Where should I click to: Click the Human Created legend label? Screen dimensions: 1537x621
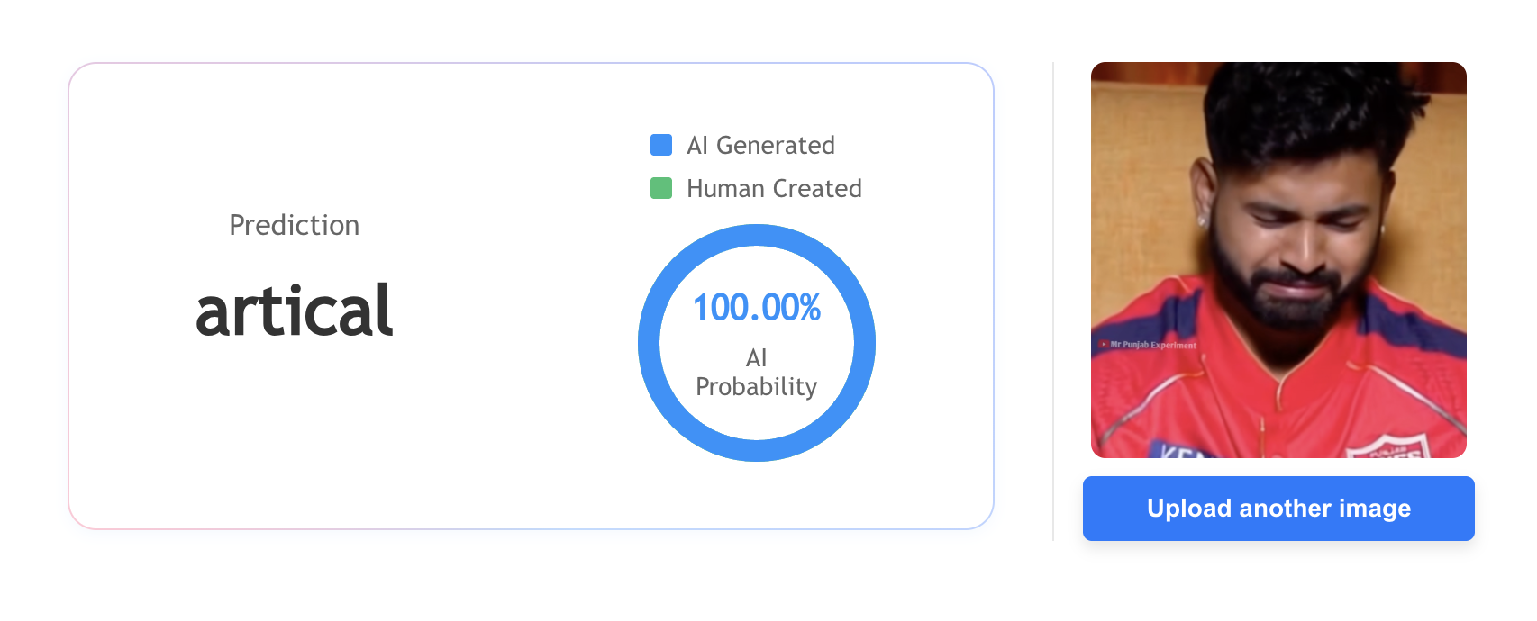click(774, 188)
